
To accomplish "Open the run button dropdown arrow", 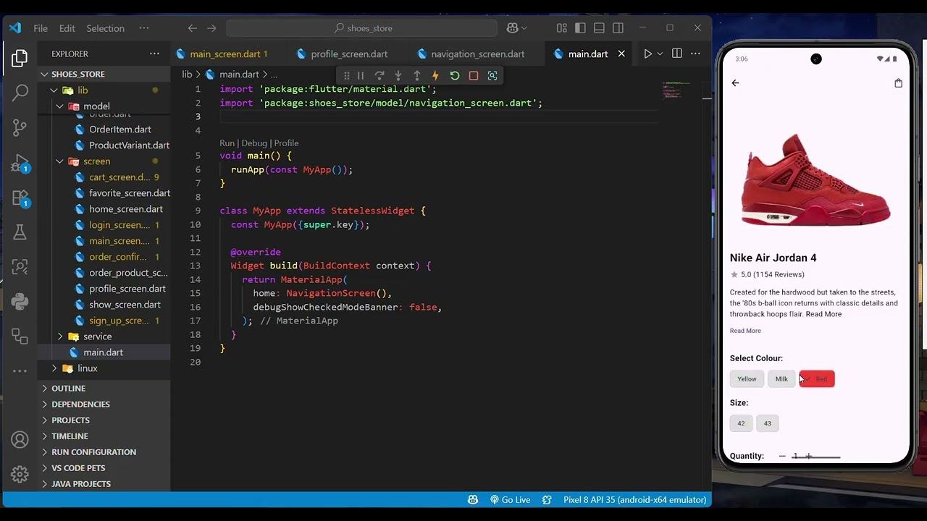I will [660, 54].
